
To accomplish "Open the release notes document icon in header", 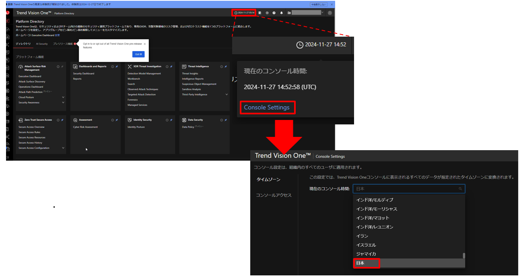I will tap(260, 12).
